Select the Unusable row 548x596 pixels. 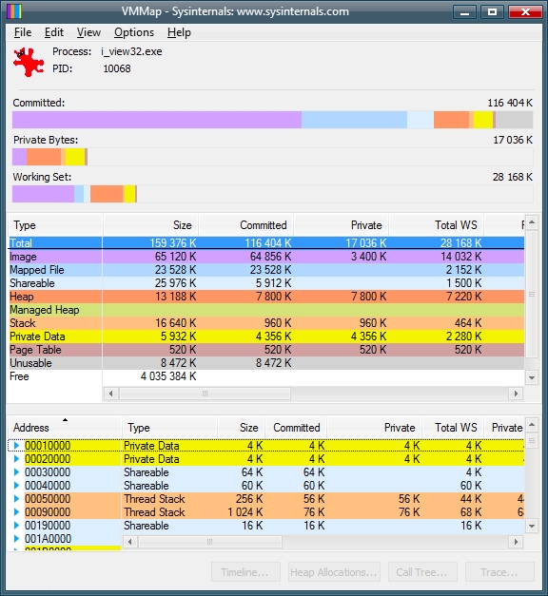266,363
